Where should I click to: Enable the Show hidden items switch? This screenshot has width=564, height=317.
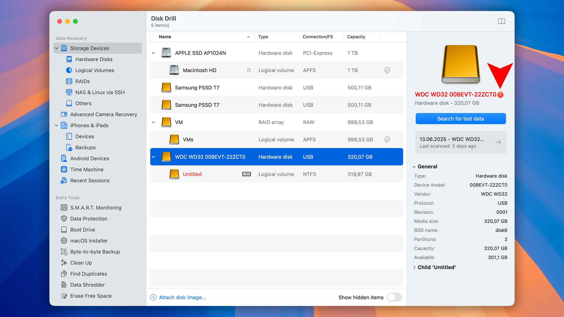tap(394, 297)
